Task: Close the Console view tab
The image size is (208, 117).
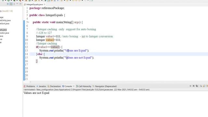Action: tap(74, 86)
